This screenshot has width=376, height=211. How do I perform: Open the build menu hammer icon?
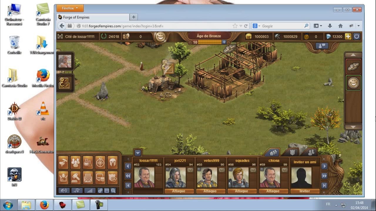63,162
